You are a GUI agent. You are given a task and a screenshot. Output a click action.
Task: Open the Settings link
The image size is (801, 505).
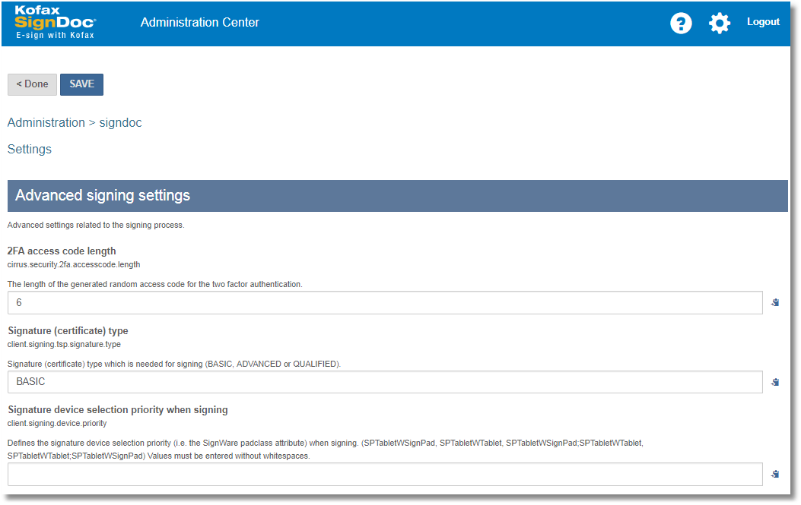click(x=30, y=149)
